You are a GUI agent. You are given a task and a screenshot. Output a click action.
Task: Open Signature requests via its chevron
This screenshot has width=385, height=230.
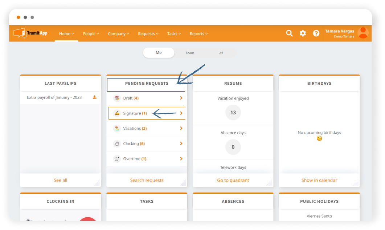click(181, 113)
